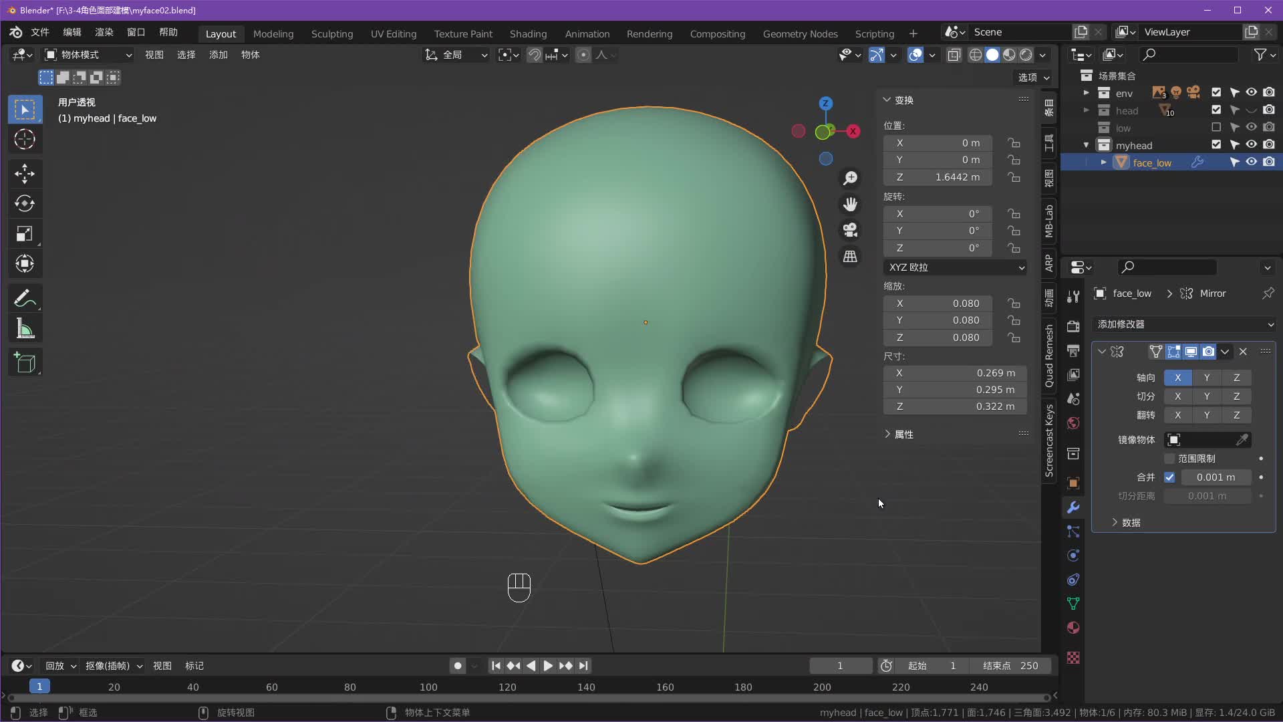Click the Location Z value field
Image resolution: width=1283 pixels, height=722 pixels.
point(937,177)
